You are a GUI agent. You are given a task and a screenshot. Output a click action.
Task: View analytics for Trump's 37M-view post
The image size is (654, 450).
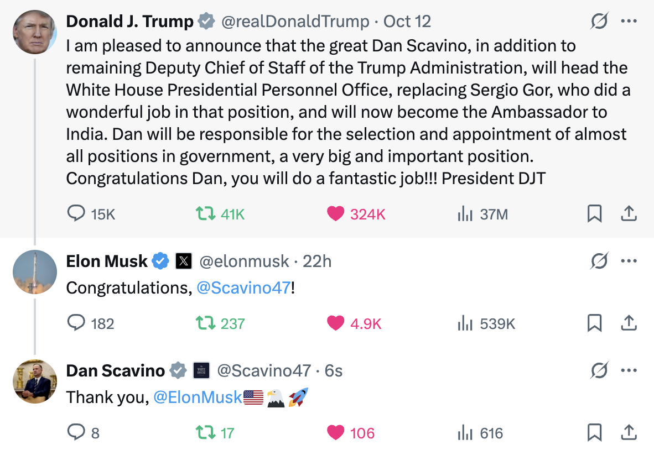464,213
